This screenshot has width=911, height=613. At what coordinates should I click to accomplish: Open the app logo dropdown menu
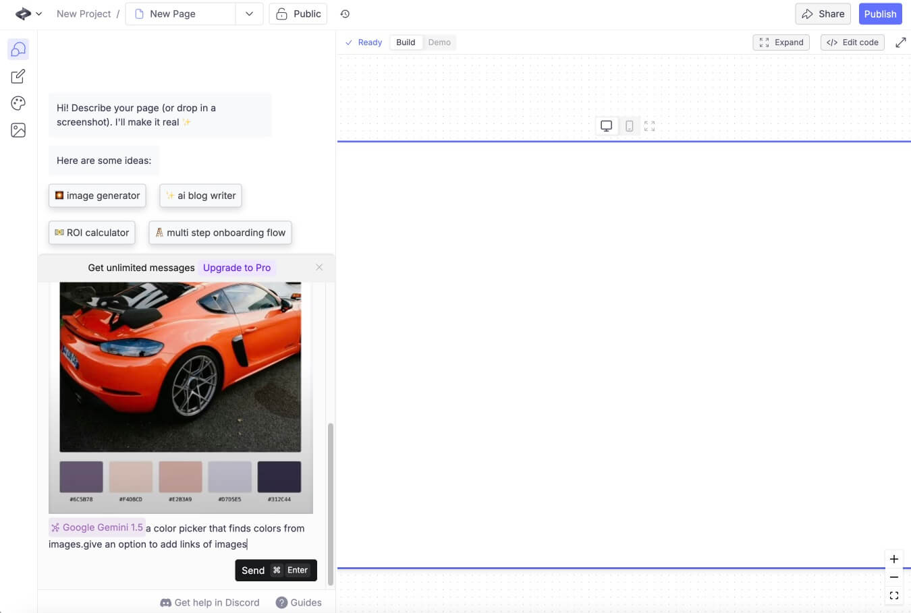(x=28, y=14)
